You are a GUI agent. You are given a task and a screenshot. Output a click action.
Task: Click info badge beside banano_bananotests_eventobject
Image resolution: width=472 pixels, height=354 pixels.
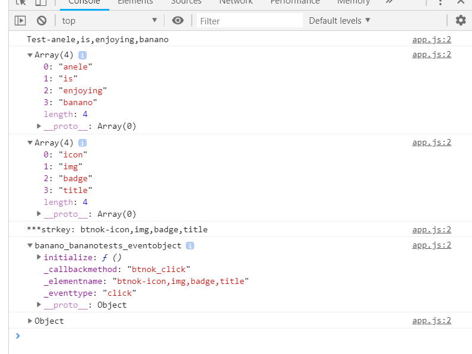190,245
